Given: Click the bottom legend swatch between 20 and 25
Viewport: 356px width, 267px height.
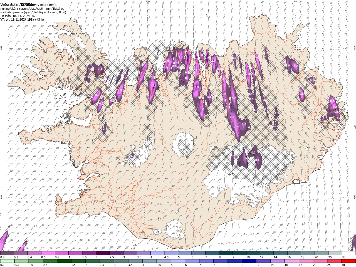Looking at the screenshot, I should (320, 261).
